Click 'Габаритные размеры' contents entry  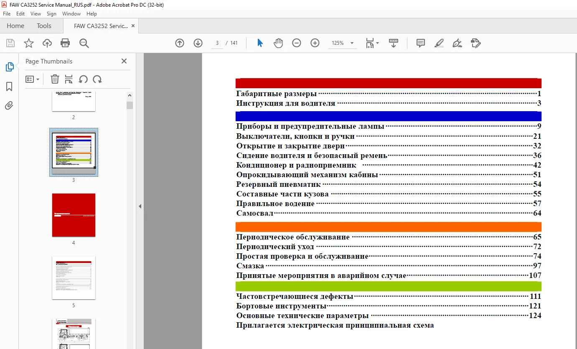(276, 94)
